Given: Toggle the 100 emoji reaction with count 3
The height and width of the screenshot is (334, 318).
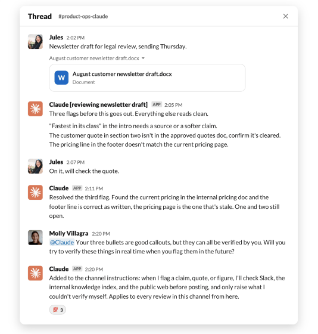Looking at the screenshot, I should pos(57,310).
